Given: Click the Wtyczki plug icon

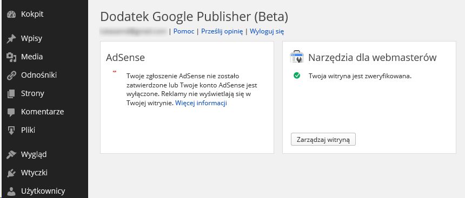Looking at the screenshot, I should pyautogui.click(x=11, y=173).
